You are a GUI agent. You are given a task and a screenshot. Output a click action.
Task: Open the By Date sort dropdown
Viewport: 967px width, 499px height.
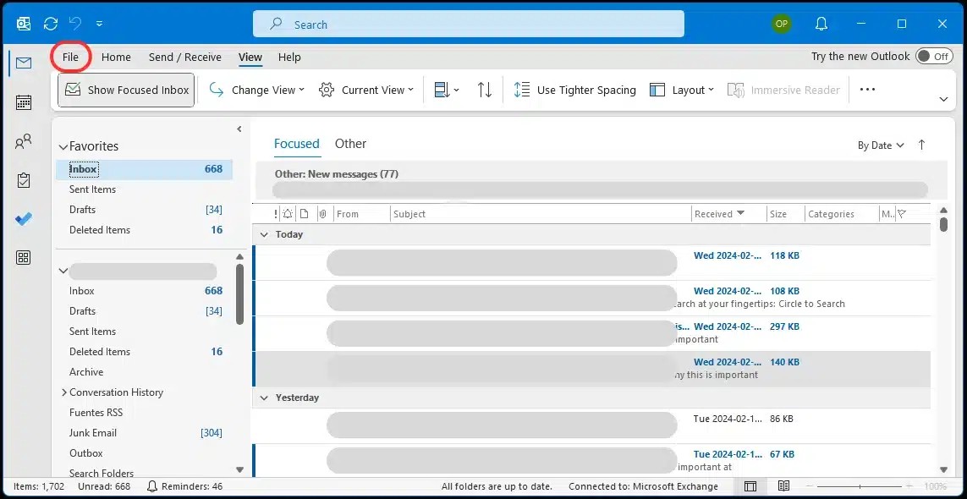[881, 145]
